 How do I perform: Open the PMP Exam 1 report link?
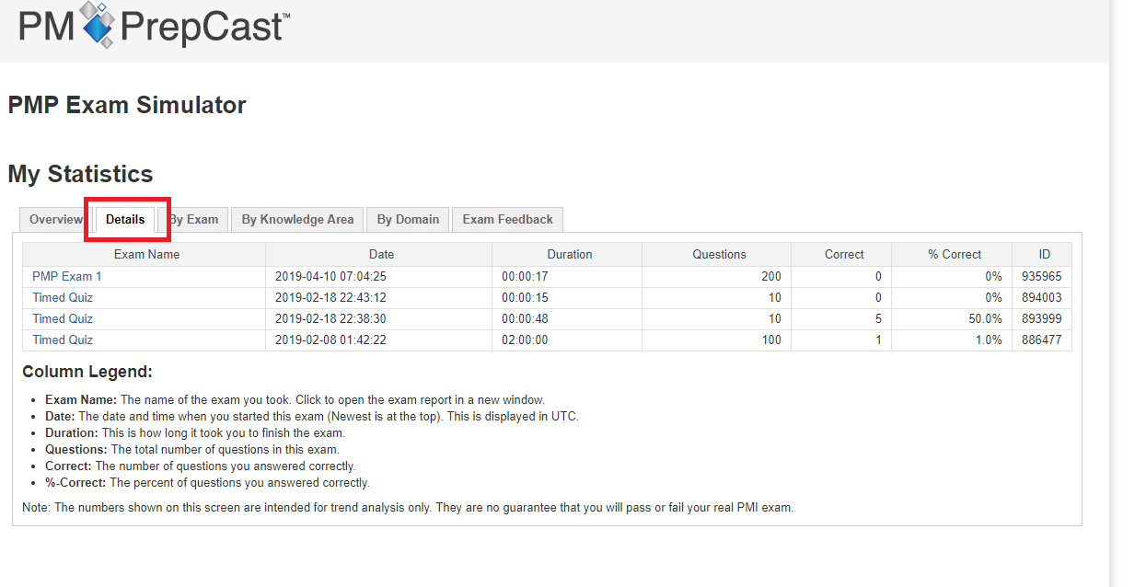[67, 277]
